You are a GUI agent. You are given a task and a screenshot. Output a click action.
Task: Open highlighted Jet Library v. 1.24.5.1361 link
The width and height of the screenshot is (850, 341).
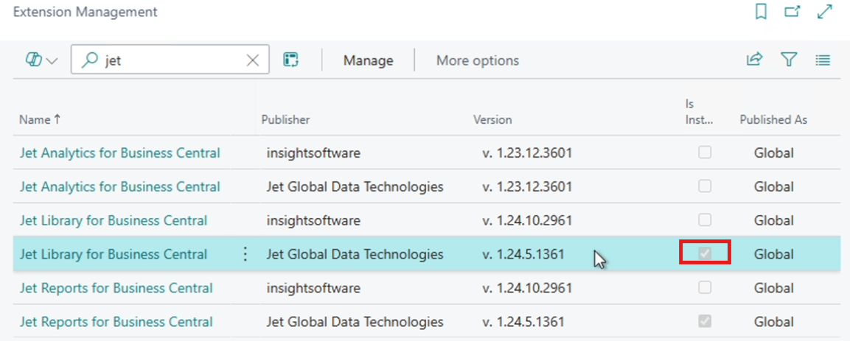point(114,254)
